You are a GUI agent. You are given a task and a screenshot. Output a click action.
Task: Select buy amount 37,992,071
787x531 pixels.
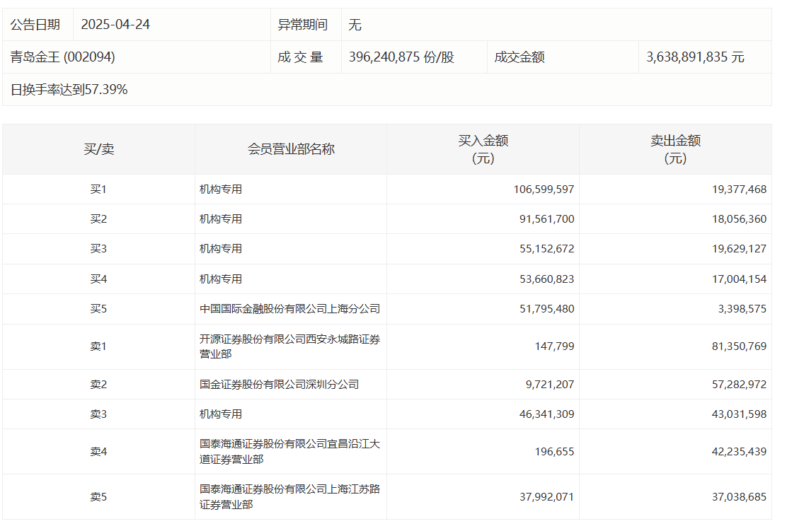[546, 497]
